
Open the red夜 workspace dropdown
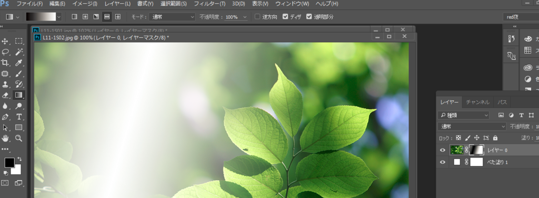coord(521,17)
